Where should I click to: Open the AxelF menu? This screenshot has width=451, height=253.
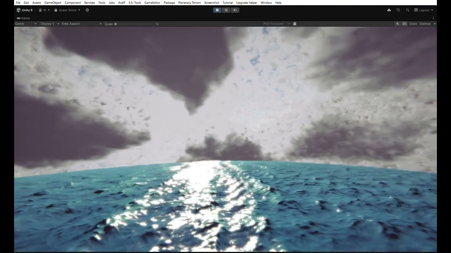pos(122,2)
